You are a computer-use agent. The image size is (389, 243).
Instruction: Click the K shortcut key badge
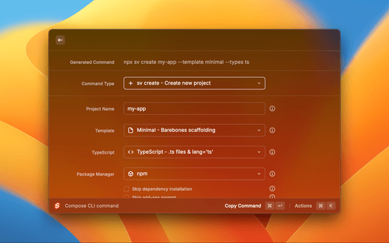pyautogui.click(x=331, y=206)
